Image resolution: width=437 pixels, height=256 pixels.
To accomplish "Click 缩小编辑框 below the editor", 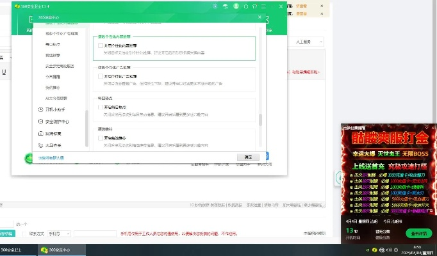I will (313, 205).
